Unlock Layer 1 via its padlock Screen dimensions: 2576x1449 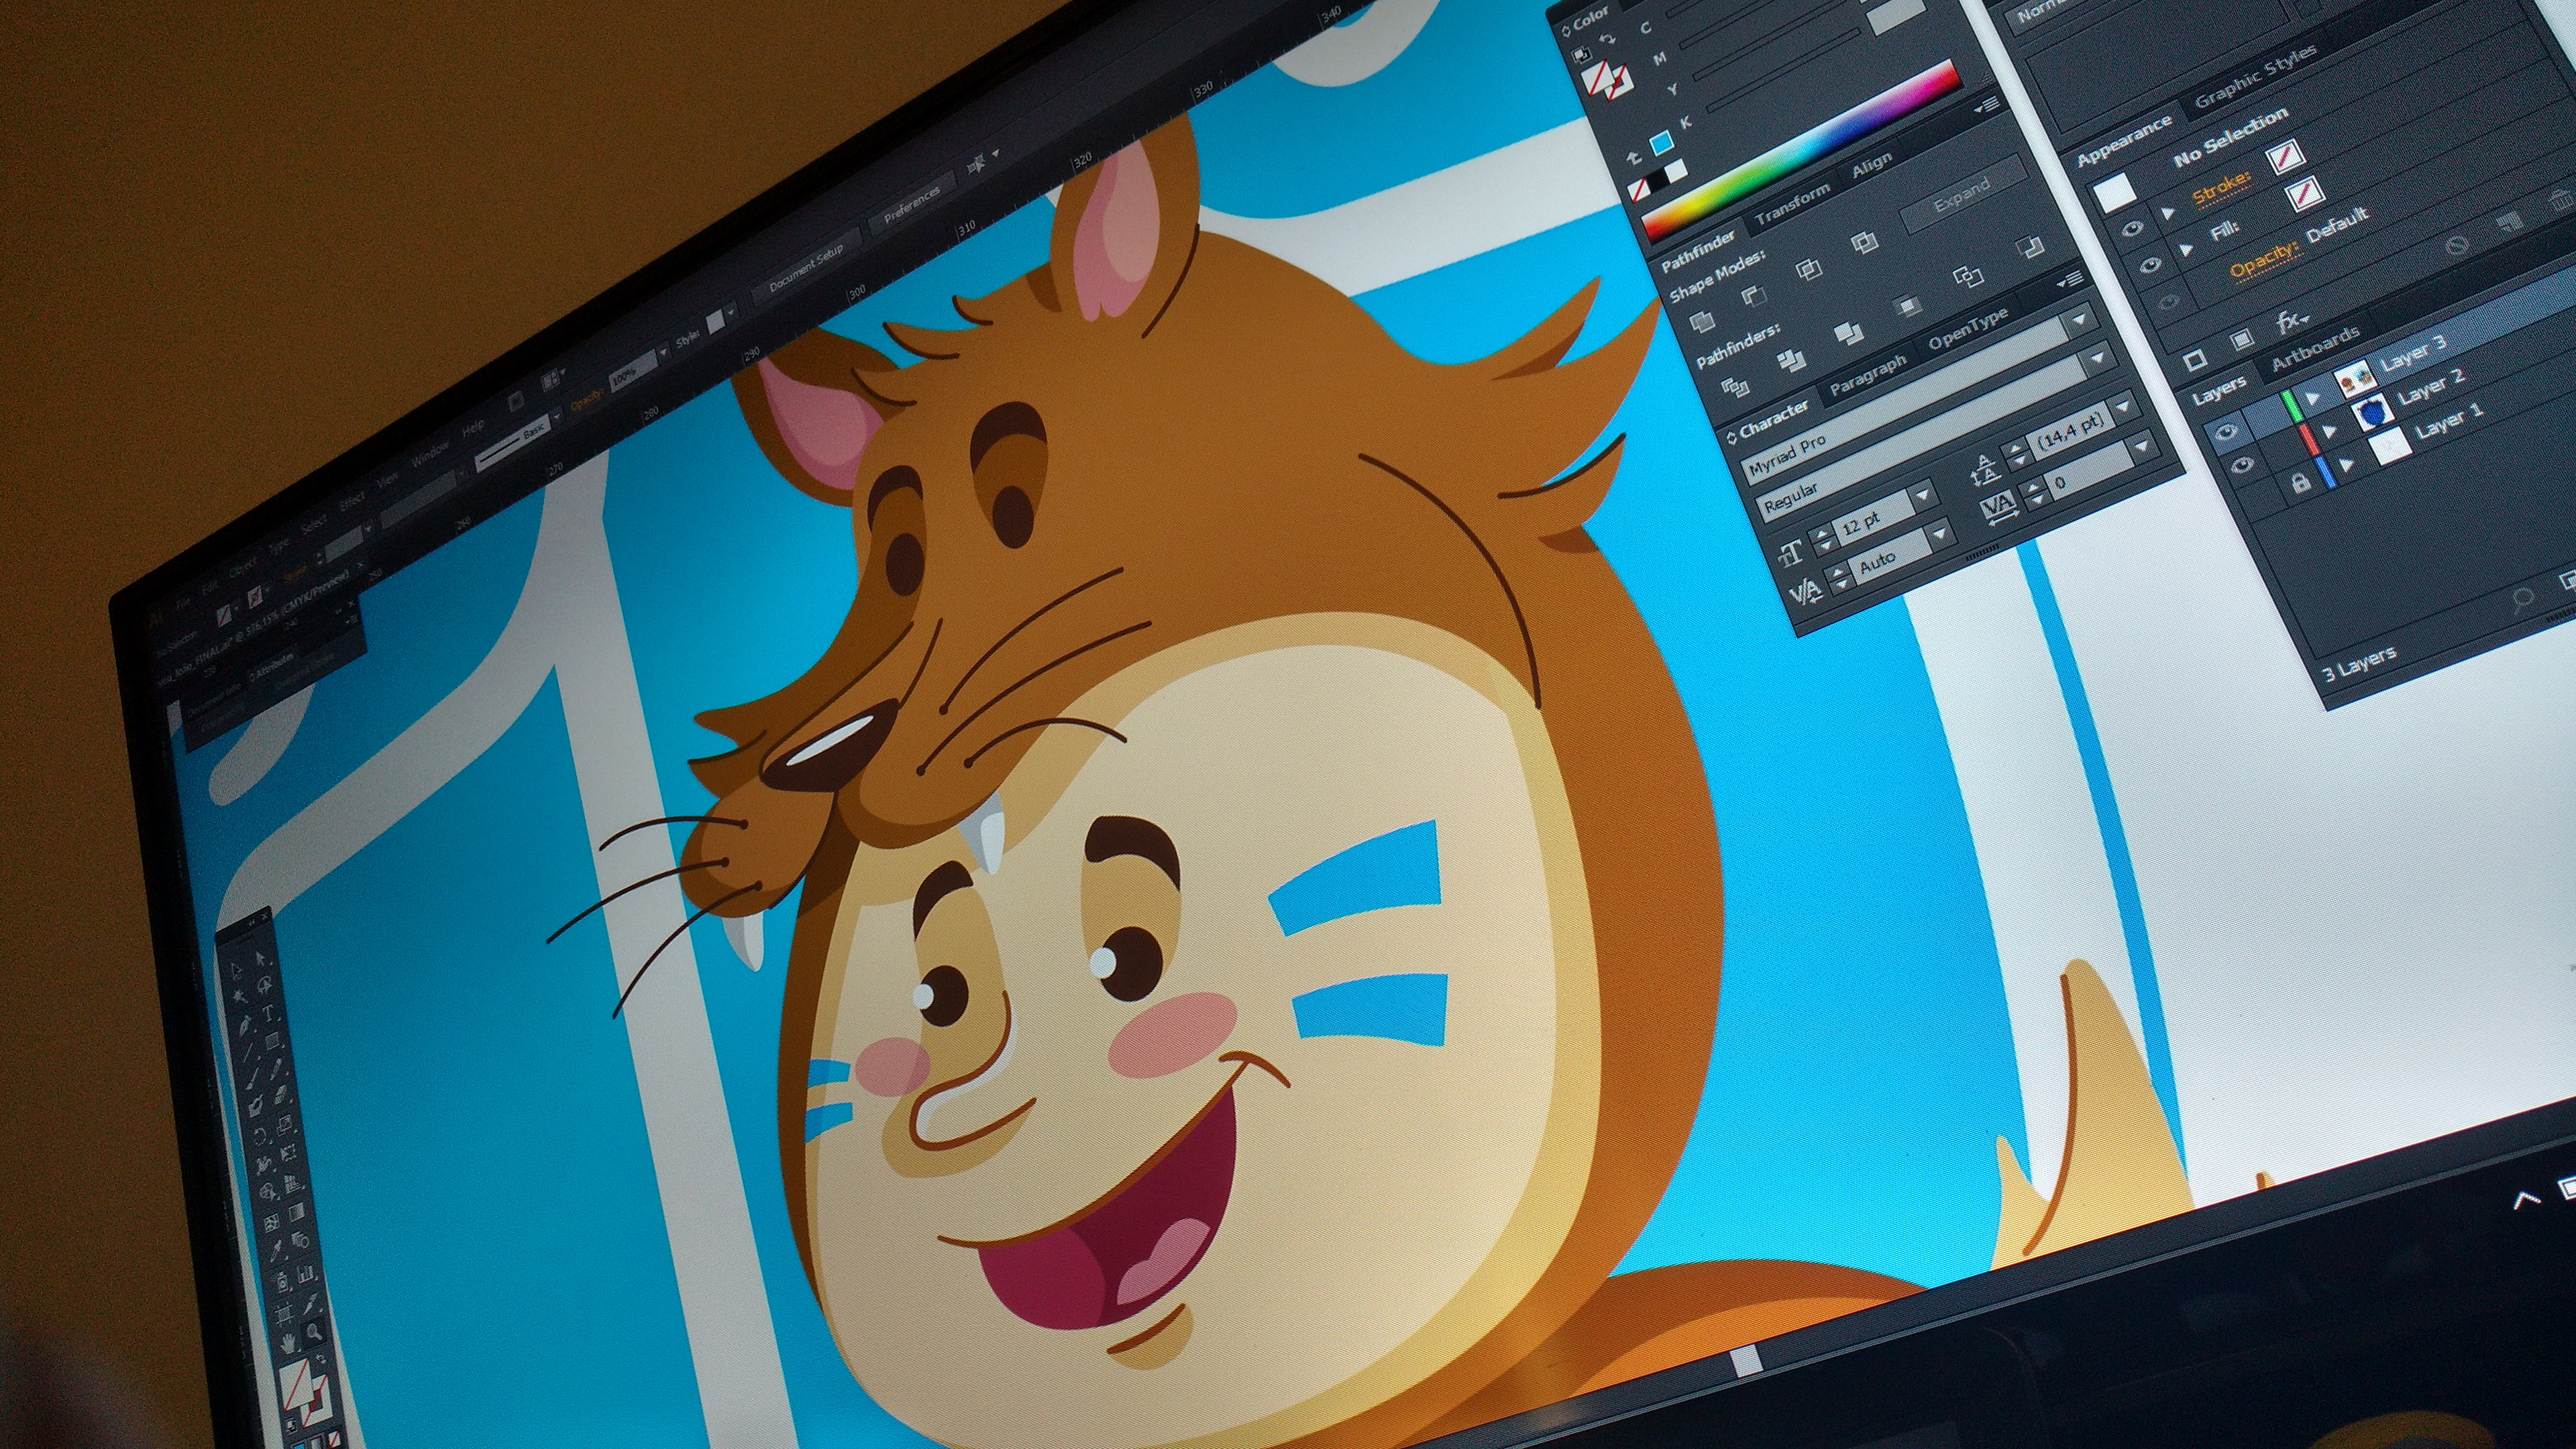pos(2302,483)
